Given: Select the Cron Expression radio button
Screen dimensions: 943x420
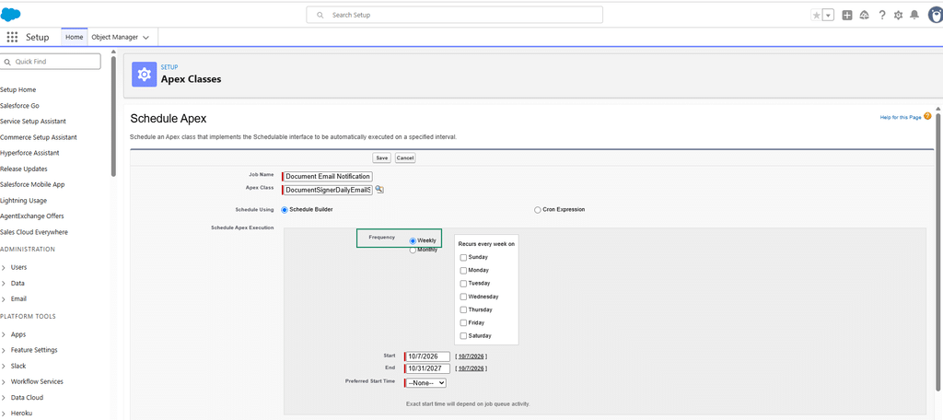Looking at the screenshot, I should pos(537,210).
